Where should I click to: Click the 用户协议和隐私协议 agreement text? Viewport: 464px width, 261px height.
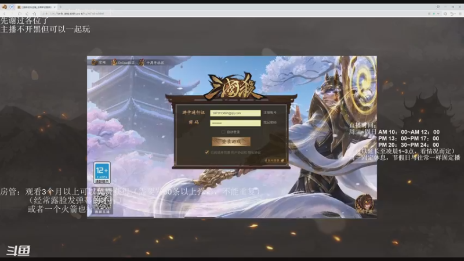[x=246, y=153]
